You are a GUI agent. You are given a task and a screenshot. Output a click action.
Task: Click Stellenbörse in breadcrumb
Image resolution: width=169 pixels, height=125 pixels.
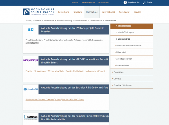[110, 21]
